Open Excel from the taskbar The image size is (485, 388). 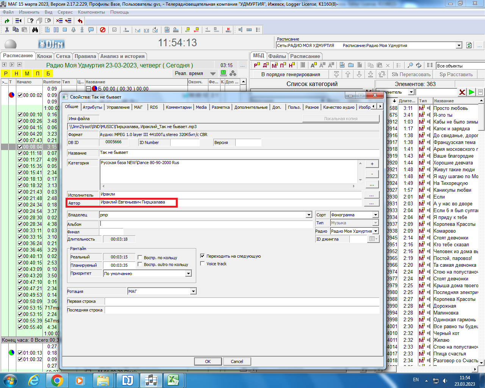(173, 380)
